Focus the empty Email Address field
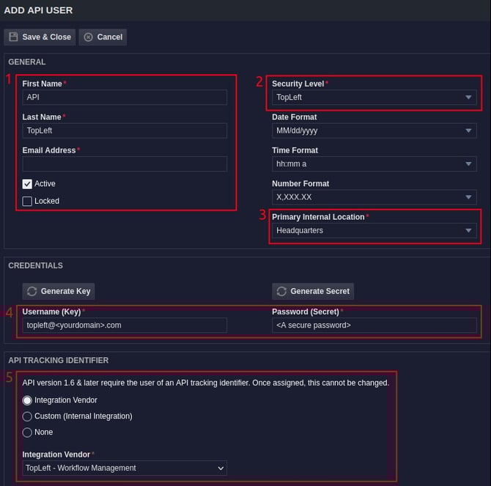Image resolution: width=491 pixels, height=486 pixels. coord(125,164)
